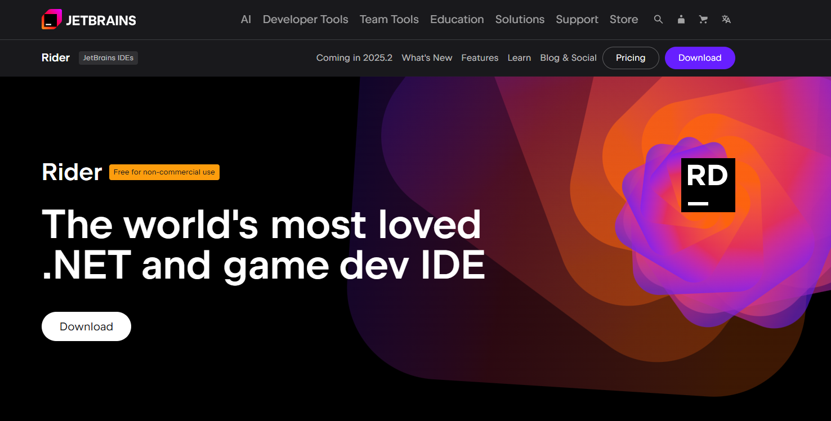Click the headline 'The world's most loved'
Image resolution: width=831 pixels, height=421 pixels.
(262, 224)
